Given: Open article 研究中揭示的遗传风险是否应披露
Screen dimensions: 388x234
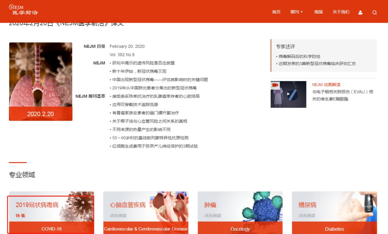Looking at the screenshot, I should [143, 63].
